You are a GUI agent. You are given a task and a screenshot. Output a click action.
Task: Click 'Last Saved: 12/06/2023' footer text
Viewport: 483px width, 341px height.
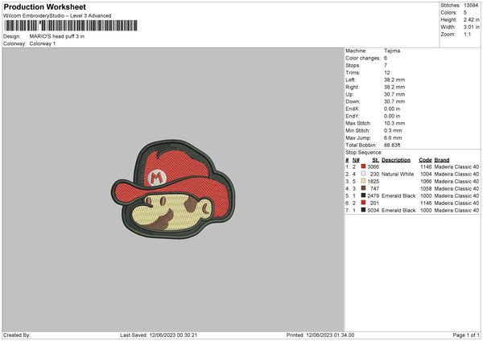coord(147,335)
